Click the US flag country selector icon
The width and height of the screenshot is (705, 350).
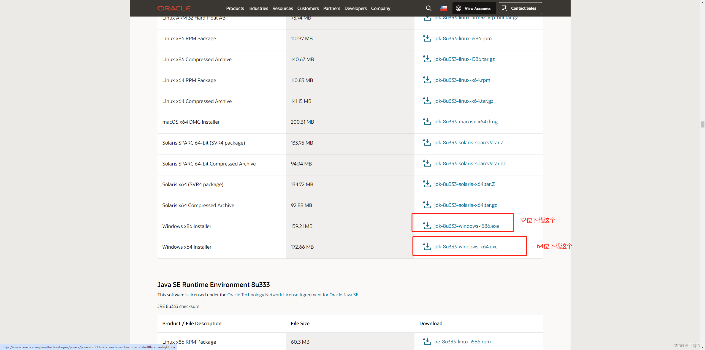pos(443,8)
